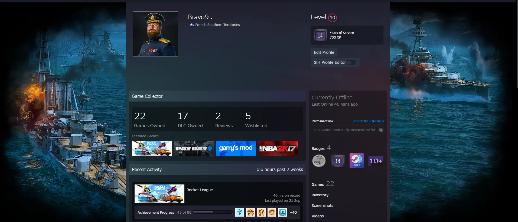518x222 pixels.
Task: Open the Screenshots sidebar link
Action: [x=322, y=206]
